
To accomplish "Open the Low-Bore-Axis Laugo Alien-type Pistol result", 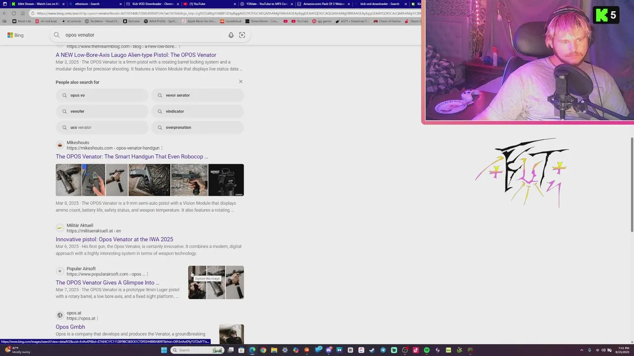I will tap(136, 55).
